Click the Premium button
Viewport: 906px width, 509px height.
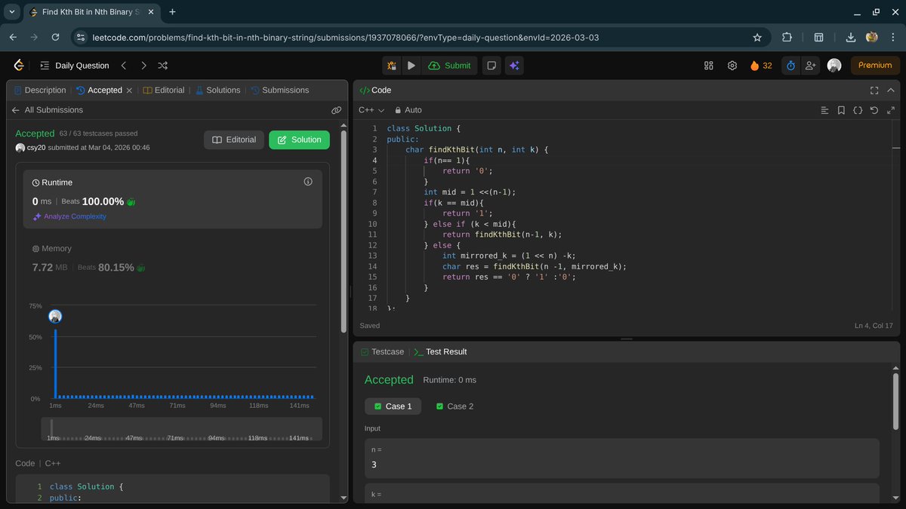875,66
